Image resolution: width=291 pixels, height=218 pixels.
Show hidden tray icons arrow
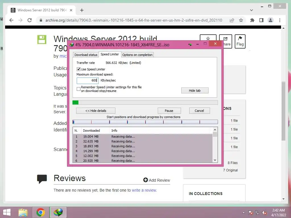pyautogui.click(x=244, y=213)
